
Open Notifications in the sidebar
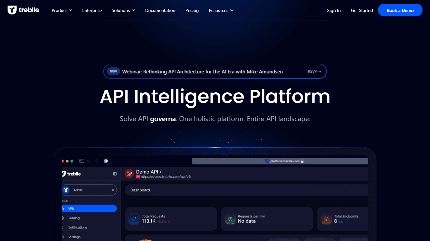[77, 228]
